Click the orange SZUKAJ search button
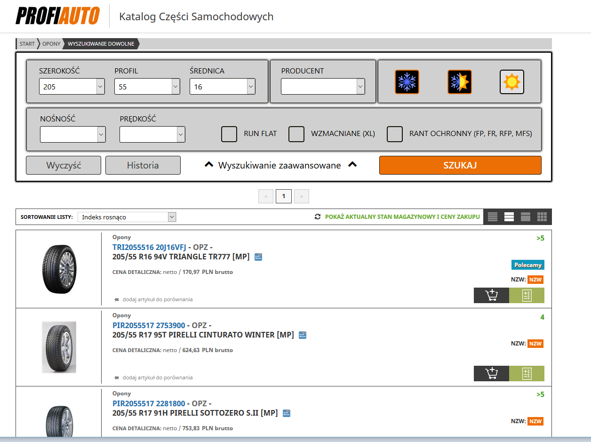The height and width of the screenshot is (442, 591). [x=460, y=165]
